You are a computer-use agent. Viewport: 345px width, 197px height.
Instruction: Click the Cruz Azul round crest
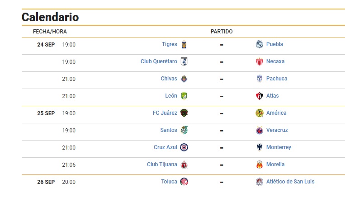coord(184,147)
